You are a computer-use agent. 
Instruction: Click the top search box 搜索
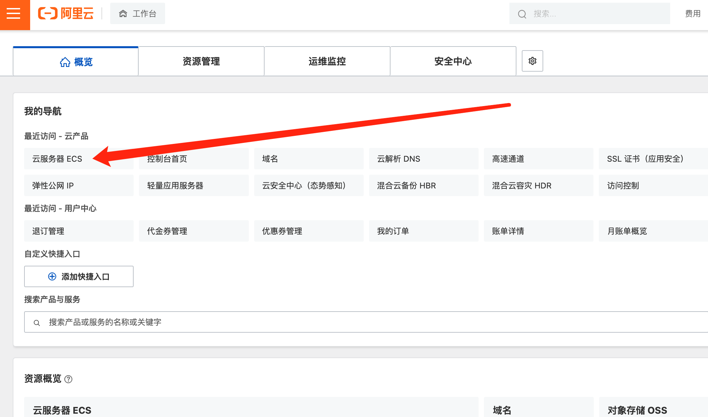coord(589,14)
